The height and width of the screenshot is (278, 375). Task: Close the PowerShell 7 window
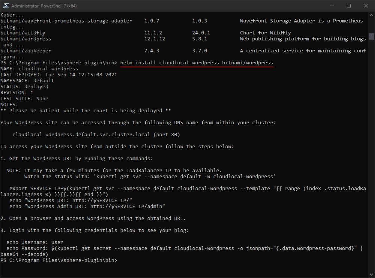click(x=366, y=6)
